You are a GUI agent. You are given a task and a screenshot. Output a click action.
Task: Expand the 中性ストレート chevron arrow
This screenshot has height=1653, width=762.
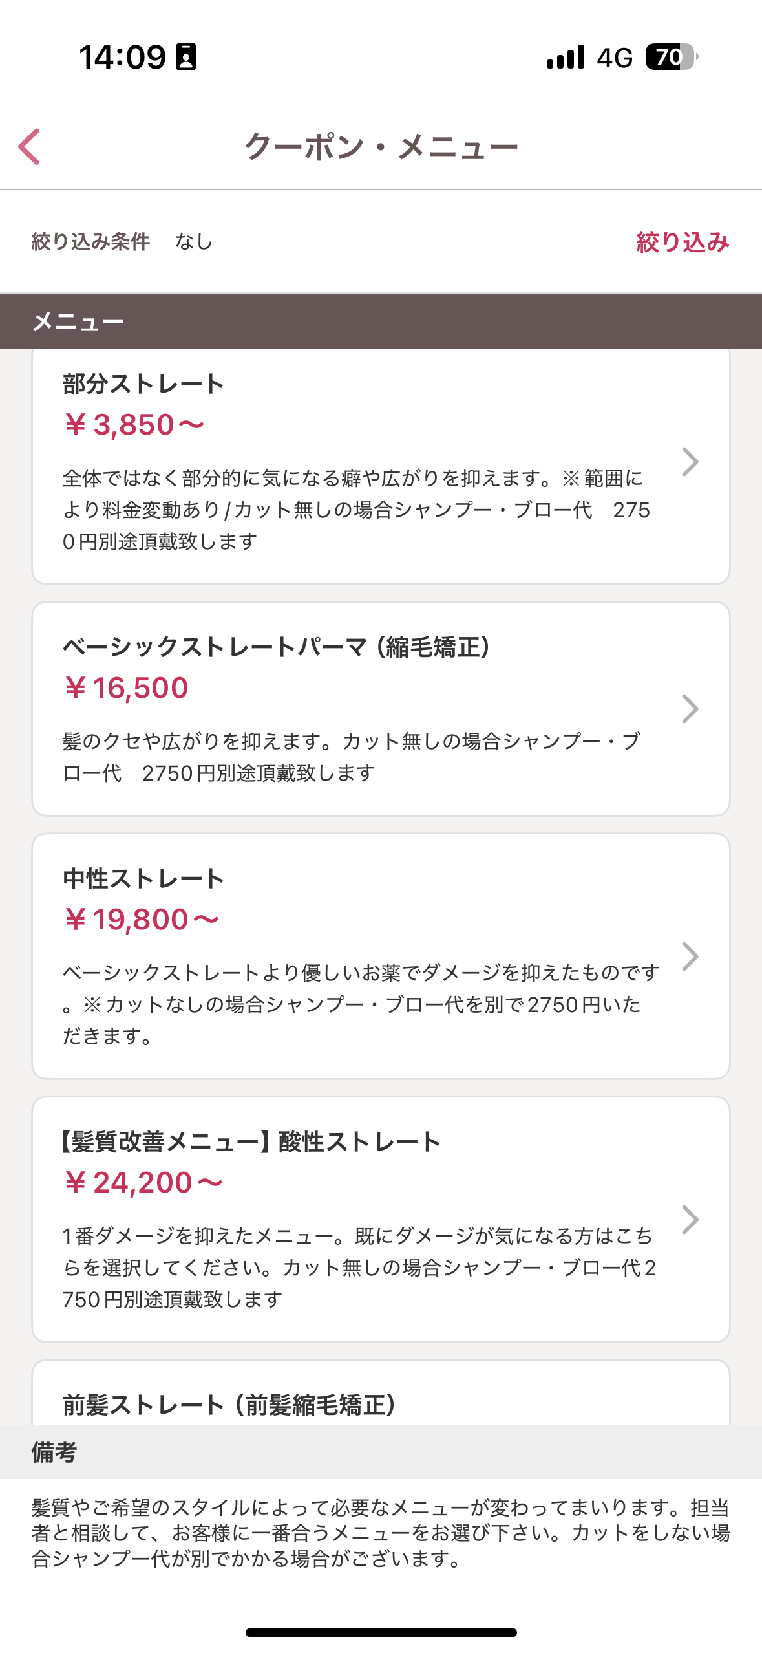point(690,956)
